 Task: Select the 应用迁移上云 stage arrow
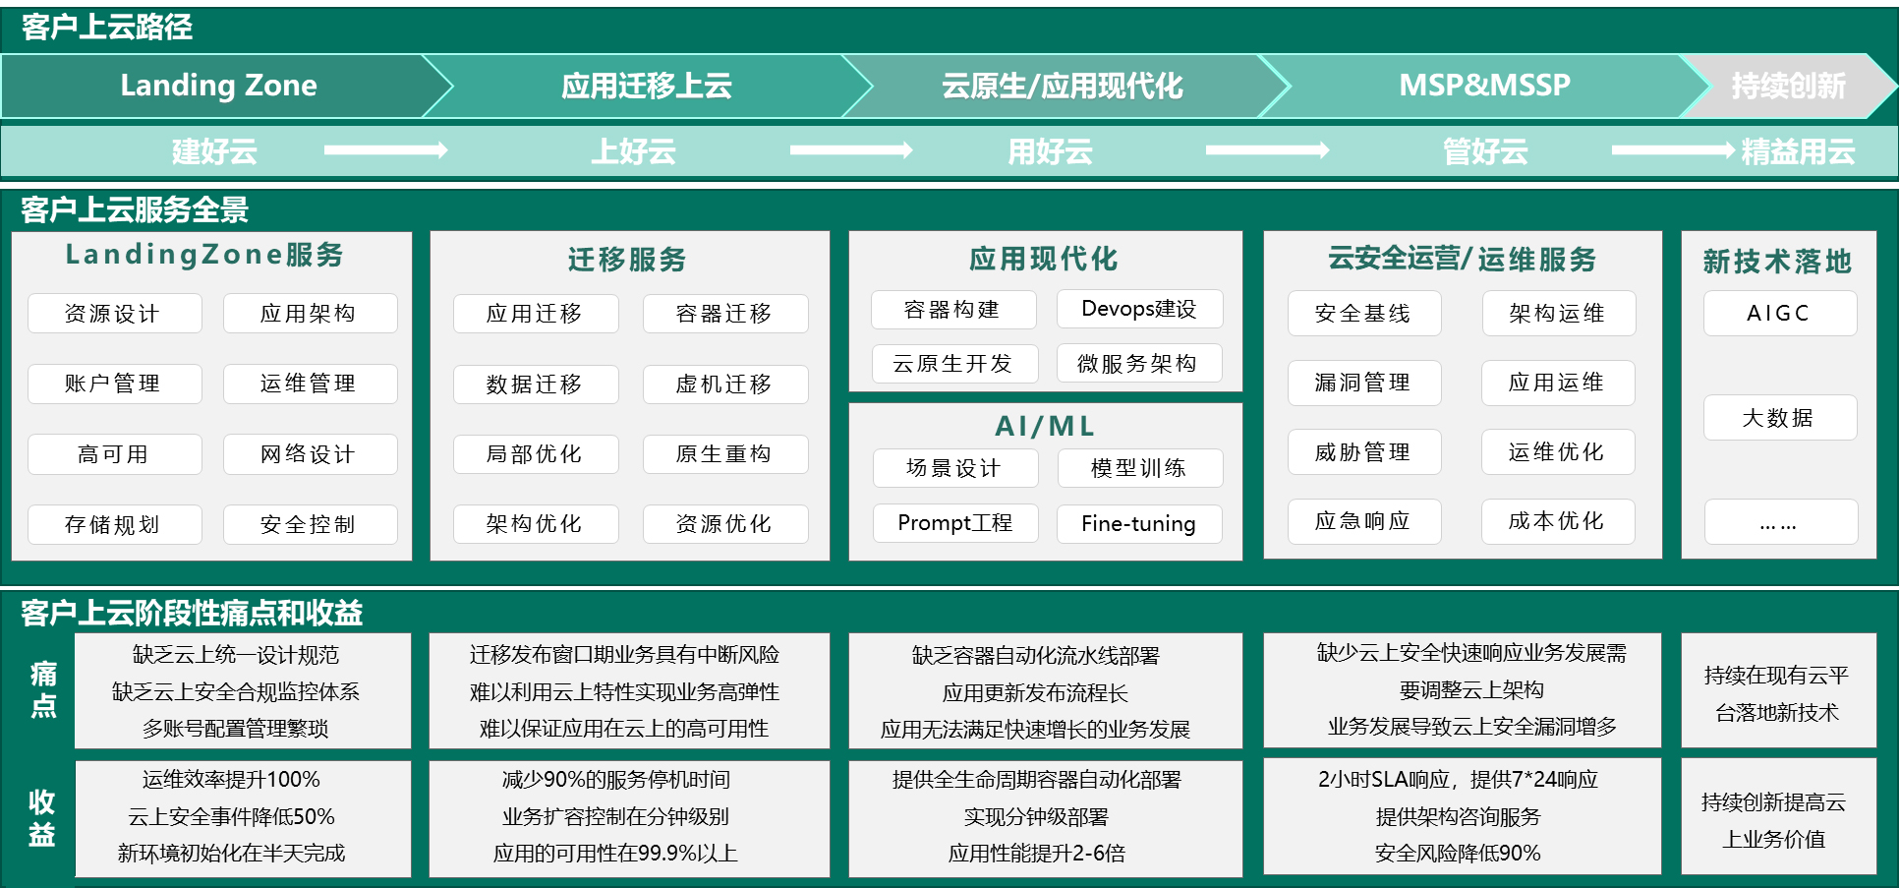[646, 87]
